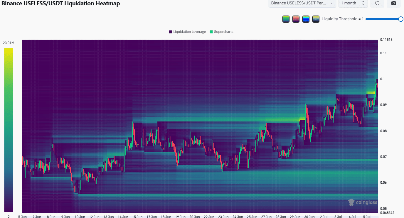Click the 0.08 price axis label
Image resolution: width=404 pixels, height=218 pixels.
tap(383, 131)
